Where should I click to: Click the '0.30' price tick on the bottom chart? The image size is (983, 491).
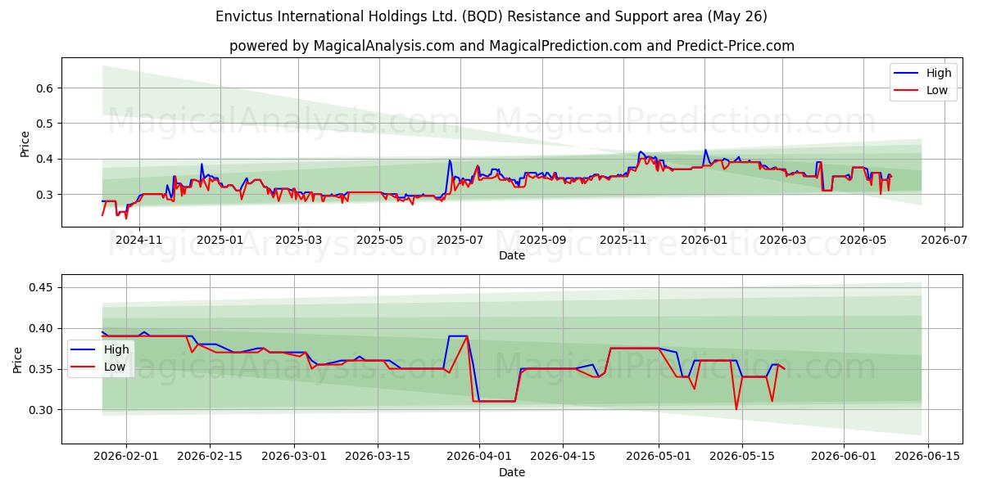pyautogui.click(x=43, y=410)
